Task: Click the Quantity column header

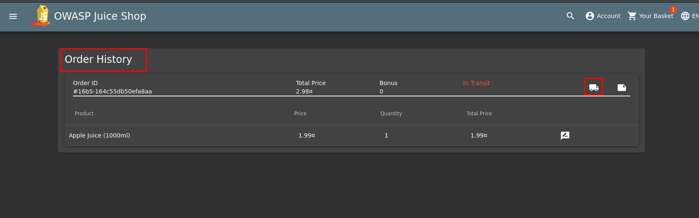Action: point(391,114)
